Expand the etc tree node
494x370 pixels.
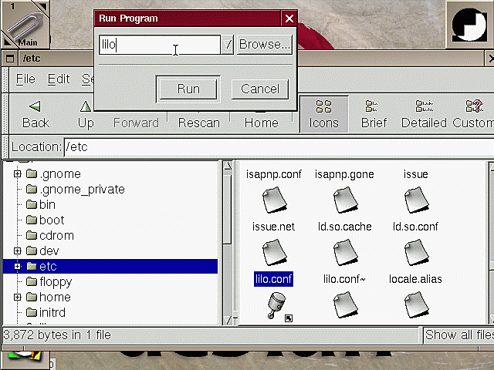17,266
